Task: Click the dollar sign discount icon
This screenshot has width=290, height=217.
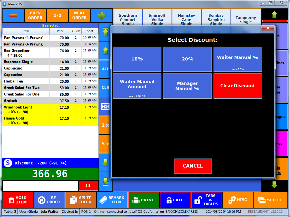Action: 8,163
